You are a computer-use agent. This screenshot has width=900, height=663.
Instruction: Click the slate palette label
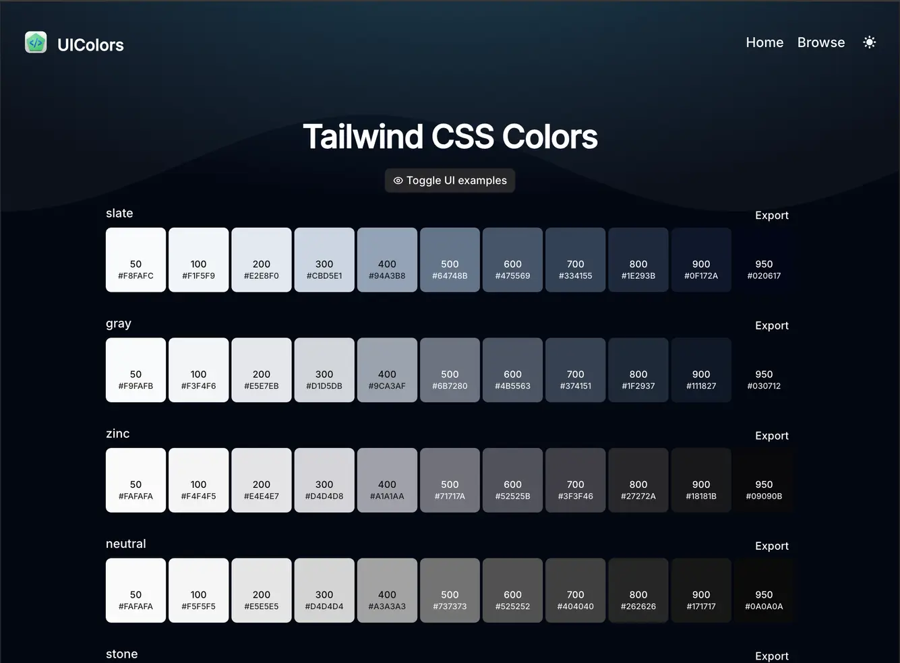tap(119, 214)
